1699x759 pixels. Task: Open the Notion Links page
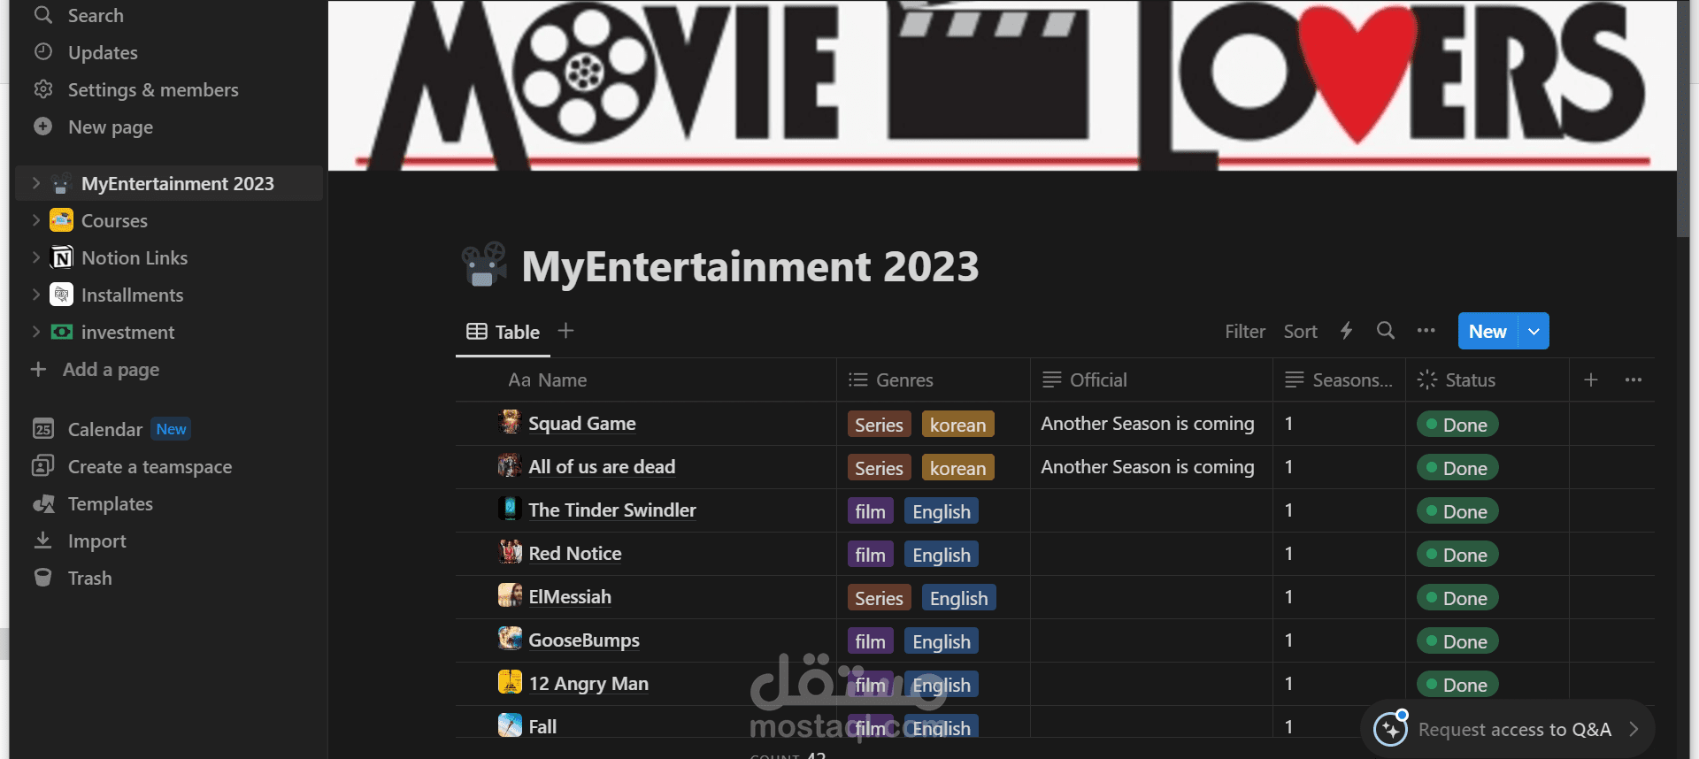point(135,257)
